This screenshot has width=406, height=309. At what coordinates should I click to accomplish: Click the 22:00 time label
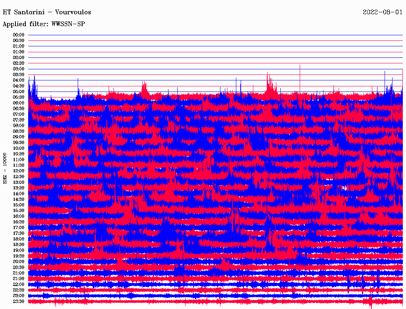(19, 284)
